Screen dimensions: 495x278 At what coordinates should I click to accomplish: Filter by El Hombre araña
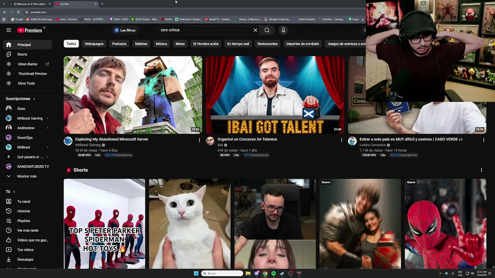pyautogui.click(x=206, y=44)
